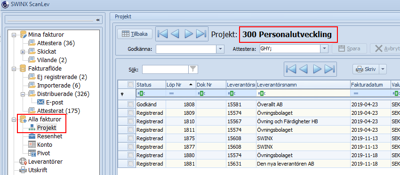Check the row for invoice 1809
Viewport: 400px width, 175px height.
[130, 113]
